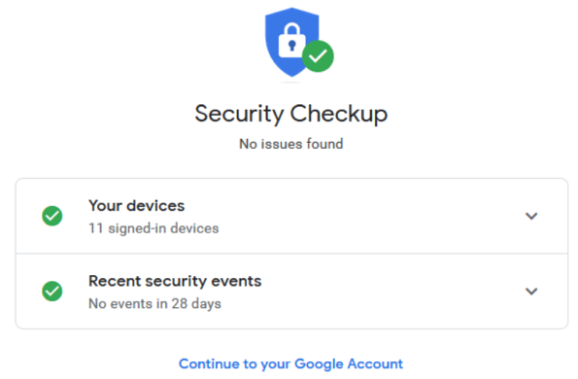
Task: Open the Recent security events heading
Action: click(174, 281)
